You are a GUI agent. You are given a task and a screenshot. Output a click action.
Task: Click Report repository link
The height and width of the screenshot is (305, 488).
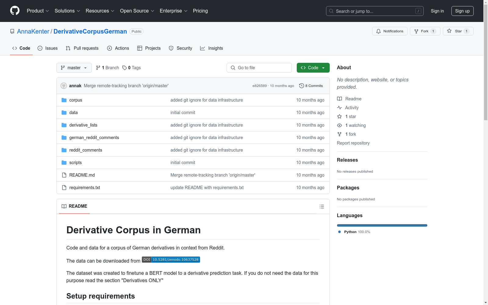pos(353,143)
